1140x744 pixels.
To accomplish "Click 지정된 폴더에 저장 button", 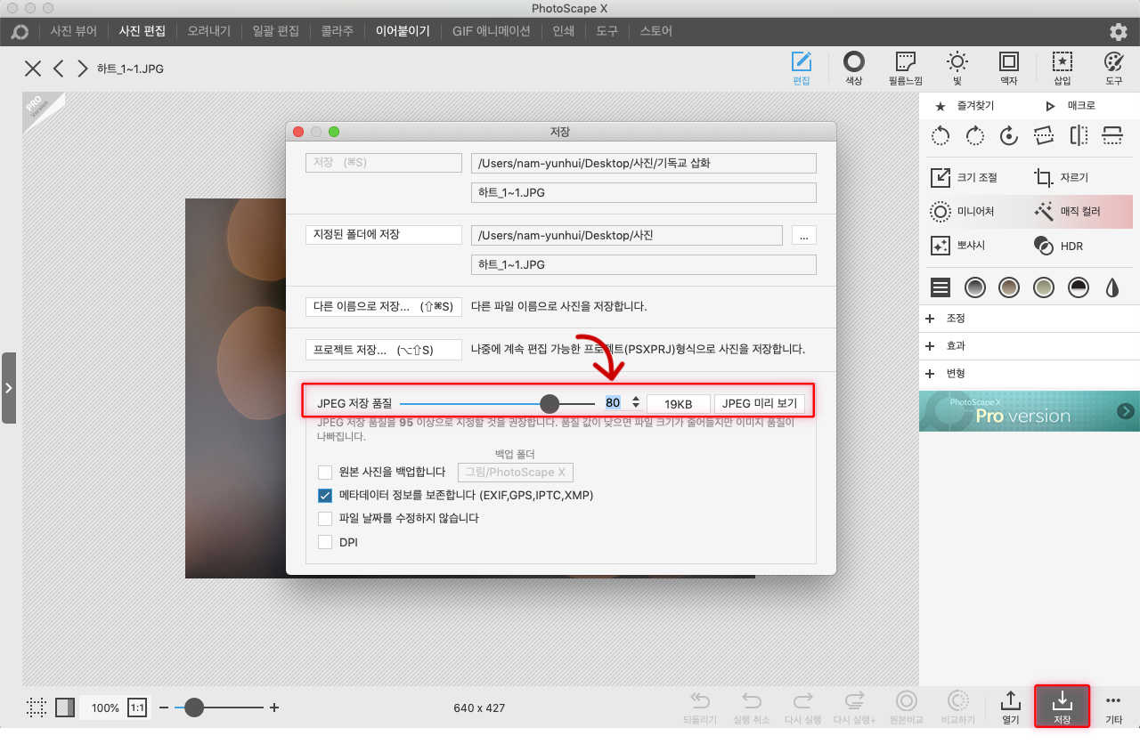I will (383, 235).
